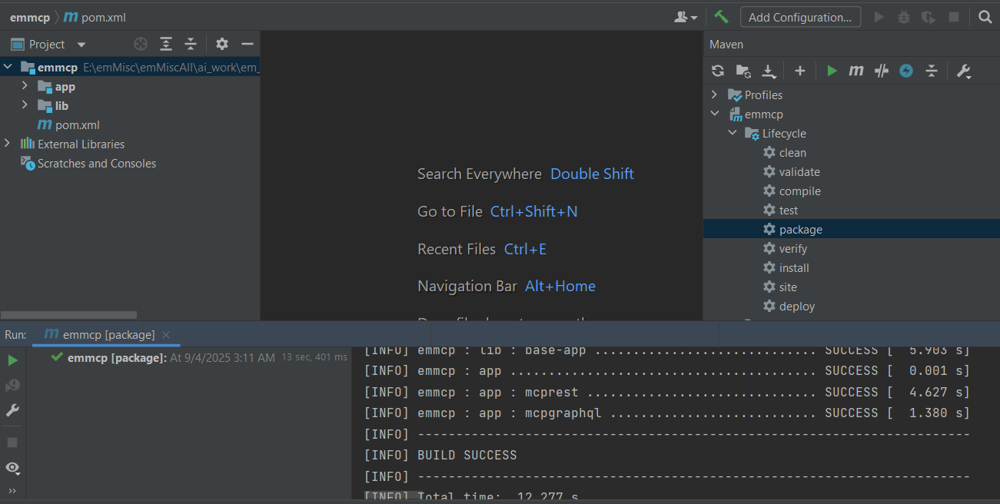The image size is (1000, 504).
Task: Open Search Everywhere magnifier icon
Action: point(985,16)
